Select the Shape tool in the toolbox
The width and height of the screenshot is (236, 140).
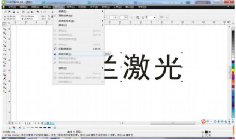click(x=4, y=29)
